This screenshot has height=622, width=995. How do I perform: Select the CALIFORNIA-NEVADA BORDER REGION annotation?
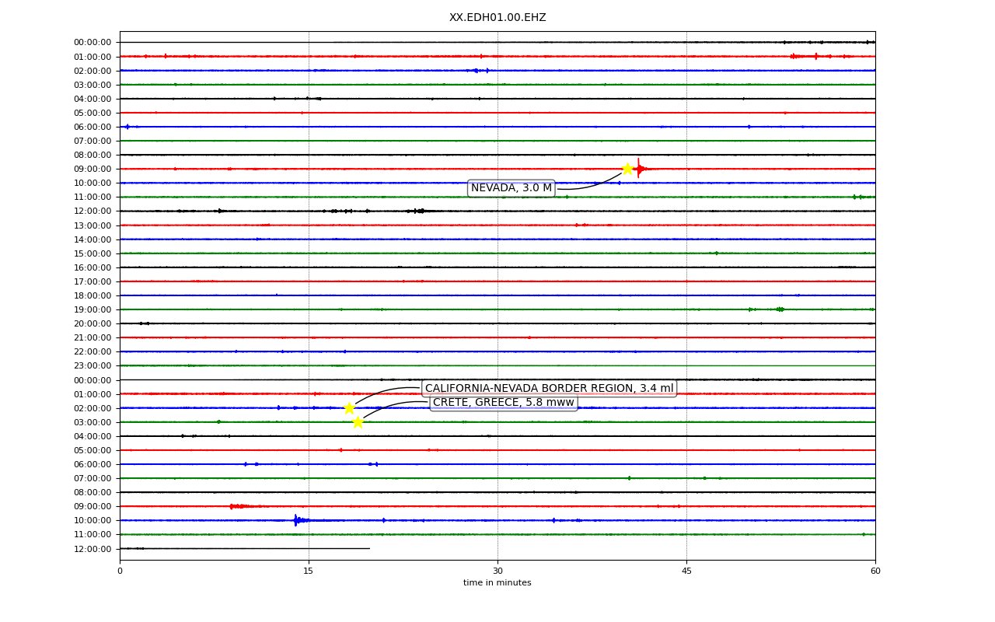coord(549,388)
